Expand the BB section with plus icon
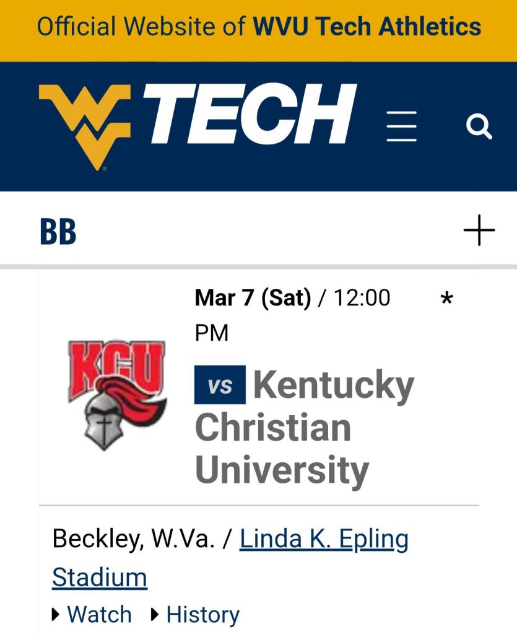Image resolution: width=517 pixels, height=634 pixels. click(x=479, y=231)
